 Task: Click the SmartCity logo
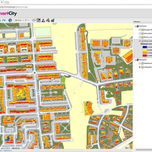coord(8,14)
